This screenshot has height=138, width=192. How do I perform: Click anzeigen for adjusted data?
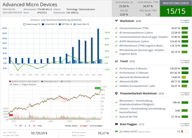click(84, 126)
